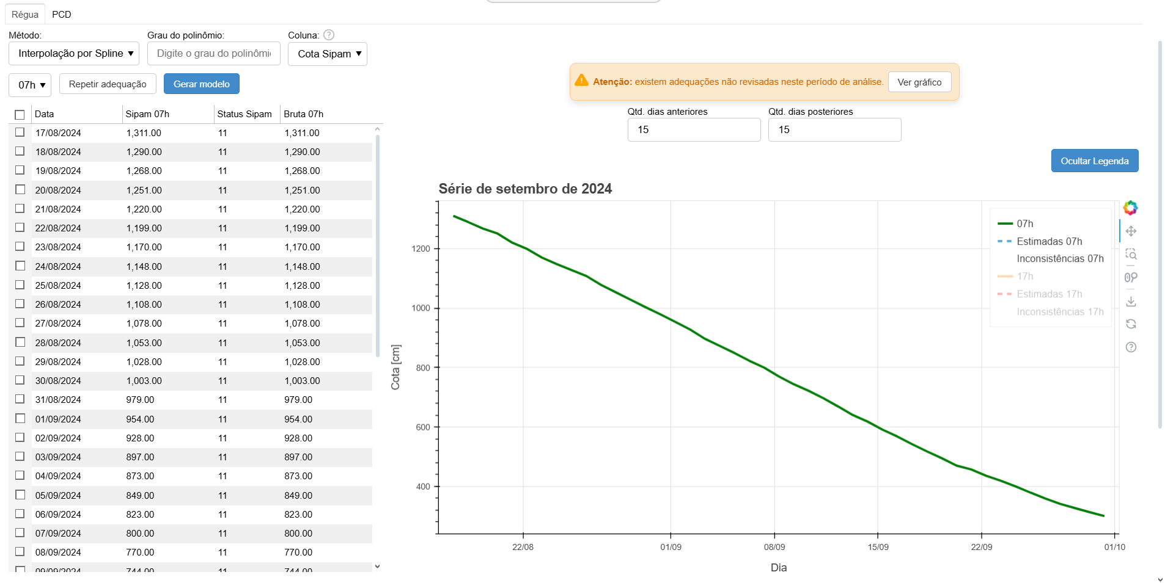The height and width of the screenshot is (583, 1165).
Task: Tick the select-all checkbox in the table header
Action: coord(20,115)
